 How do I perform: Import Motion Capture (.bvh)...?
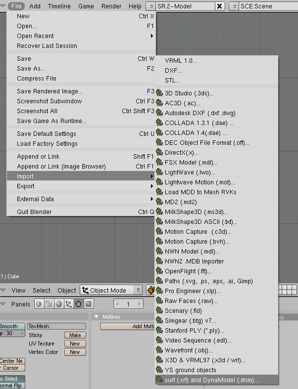216,241
